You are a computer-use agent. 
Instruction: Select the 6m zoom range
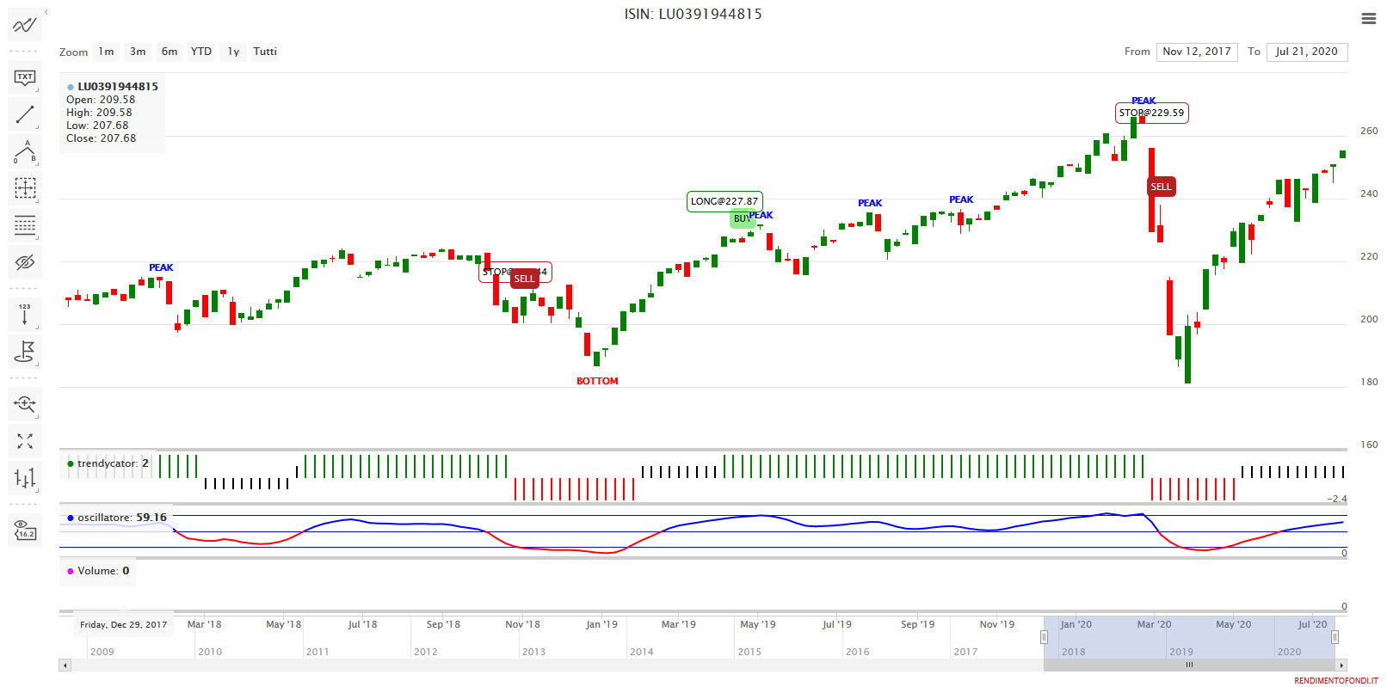[170, 52]
